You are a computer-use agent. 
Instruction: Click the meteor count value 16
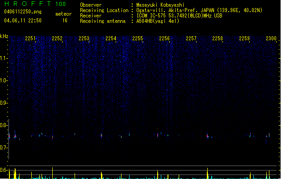click(65, 21)
